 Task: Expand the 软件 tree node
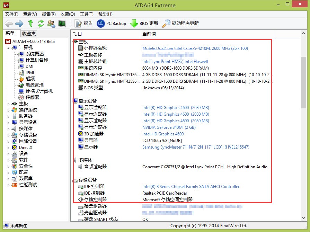click(9, 160)
